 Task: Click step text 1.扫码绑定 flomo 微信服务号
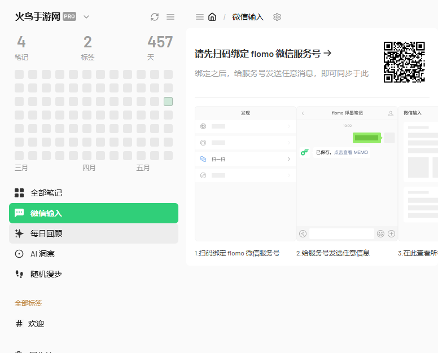tap(237, 253)
